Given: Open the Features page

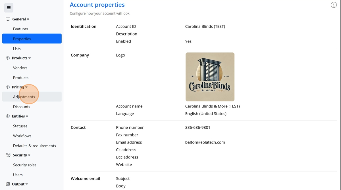Looking at the screenshot, I should click(32, 29).
